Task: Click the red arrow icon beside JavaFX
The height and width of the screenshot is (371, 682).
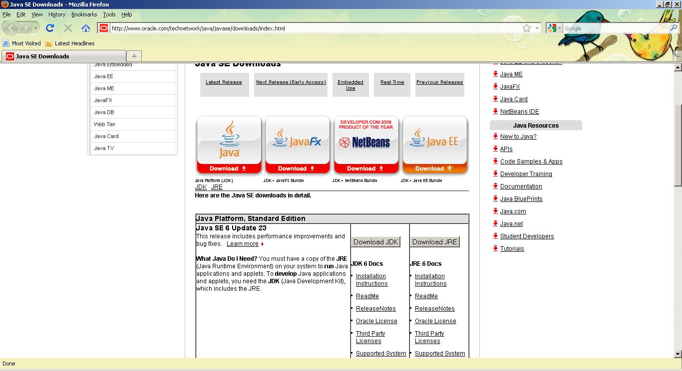Action: (x=495, y=86)
